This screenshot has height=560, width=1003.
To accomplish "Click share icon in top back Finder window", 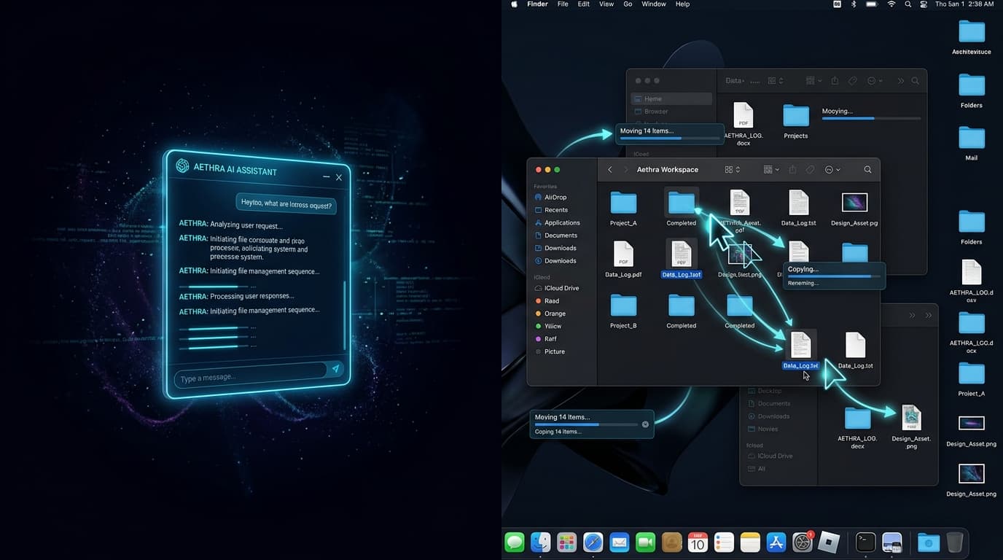I will pyautogui.click(x=835, y=81).
